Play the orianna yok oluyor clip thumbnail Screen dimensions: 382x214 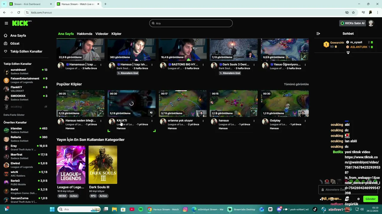(x=183, y=103)
